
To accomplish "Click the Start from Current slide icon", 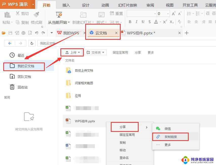I will pos(59,15).
